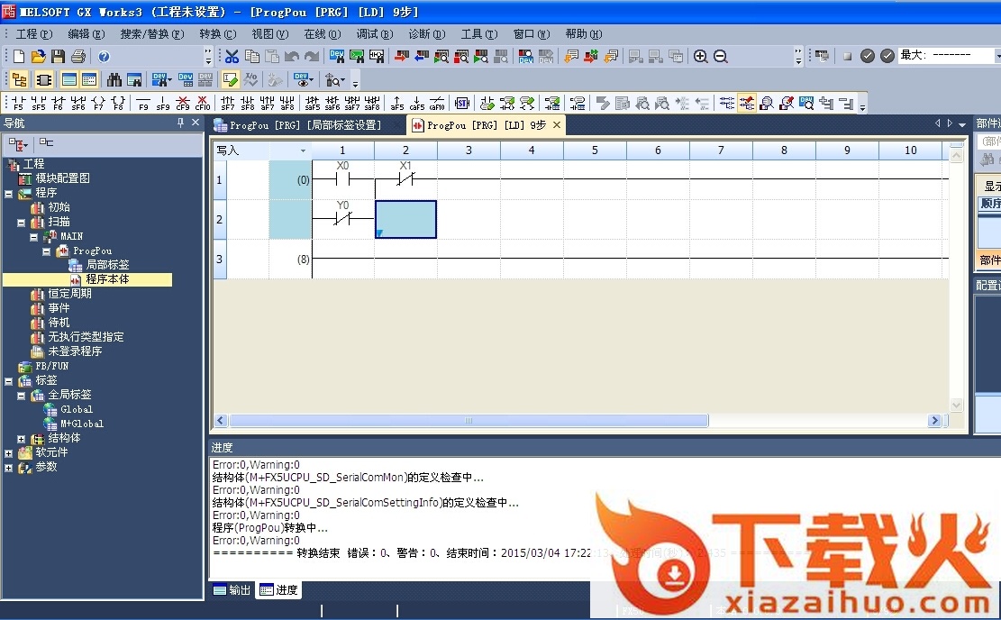Viewport: 1001px width, 620px height.
Task: Pin the navigation panel
Action: click(x=180, y=123)
